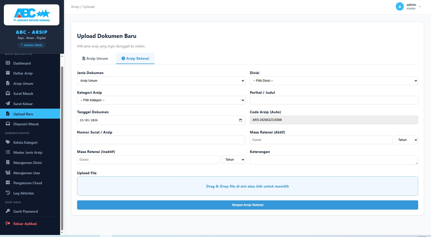Click the Arsip Umum document icon in sidebar
Screen dimensions: 431x237
8,83
